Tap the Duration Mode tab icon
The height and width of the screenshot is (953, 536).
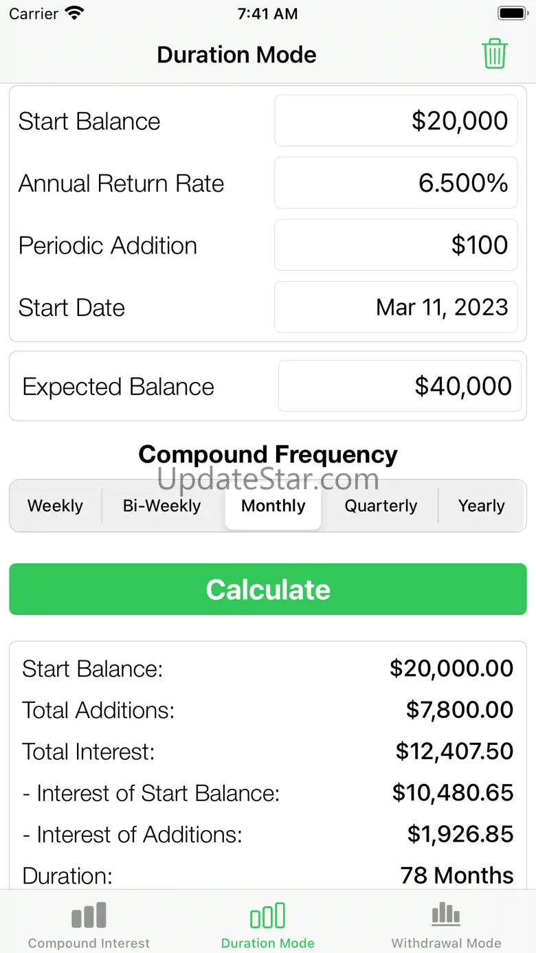(267, 916)
